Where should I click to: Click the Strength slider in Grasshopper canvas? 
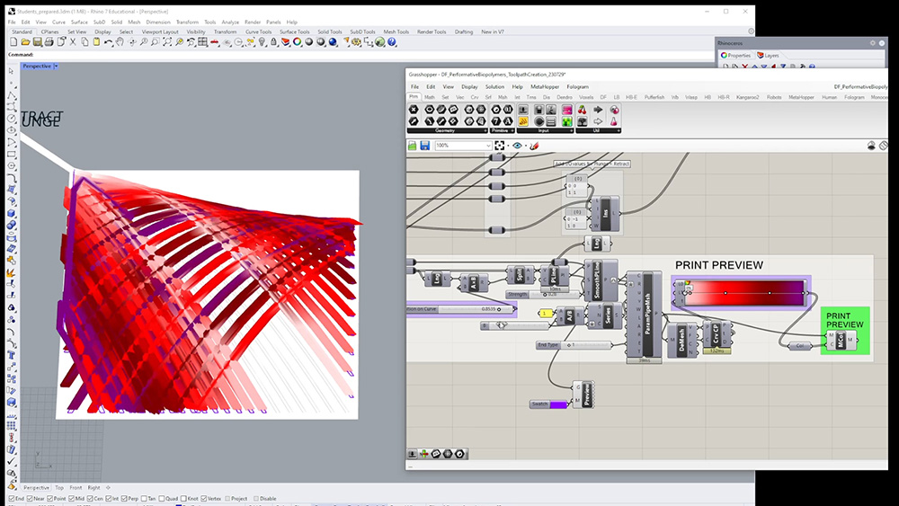coord(542,295)
